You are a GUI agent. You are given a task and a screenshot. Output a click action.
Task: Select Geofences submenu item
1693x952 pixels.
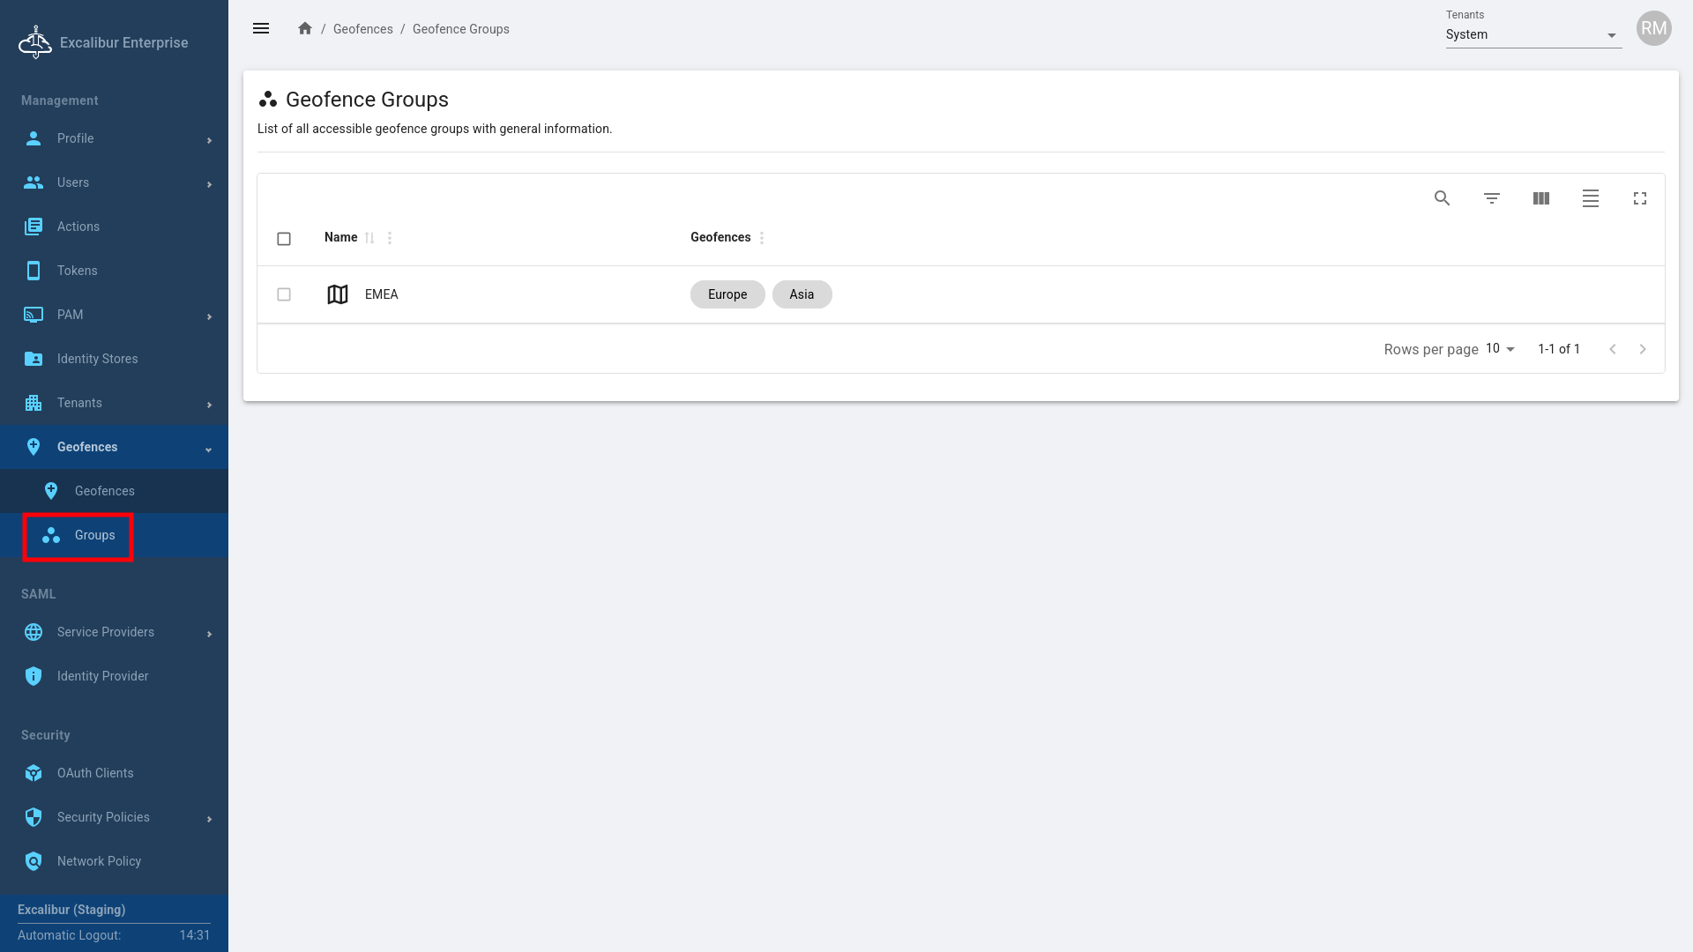(x=104, y=491)
